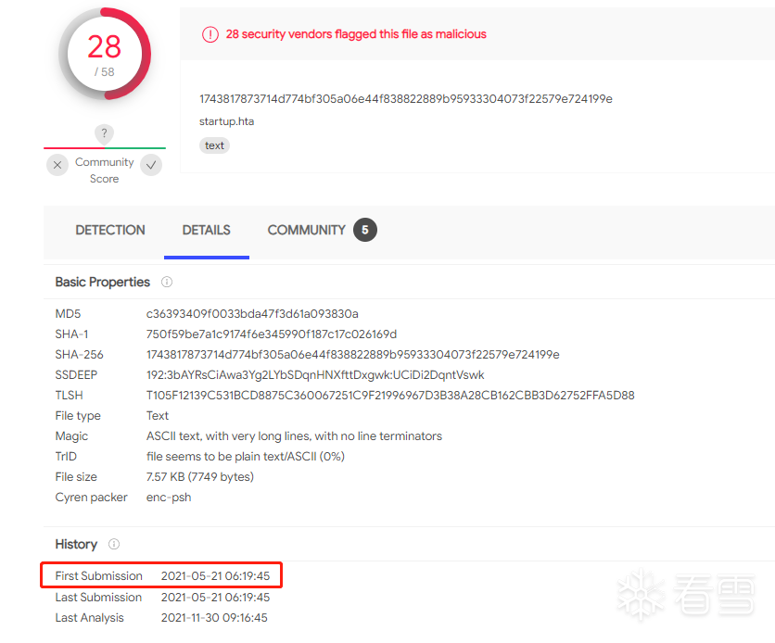The width and height of the screenshot is (775, 643).
Task: Vote file as harmless with checkmark icon
Action: pos(151,165)
